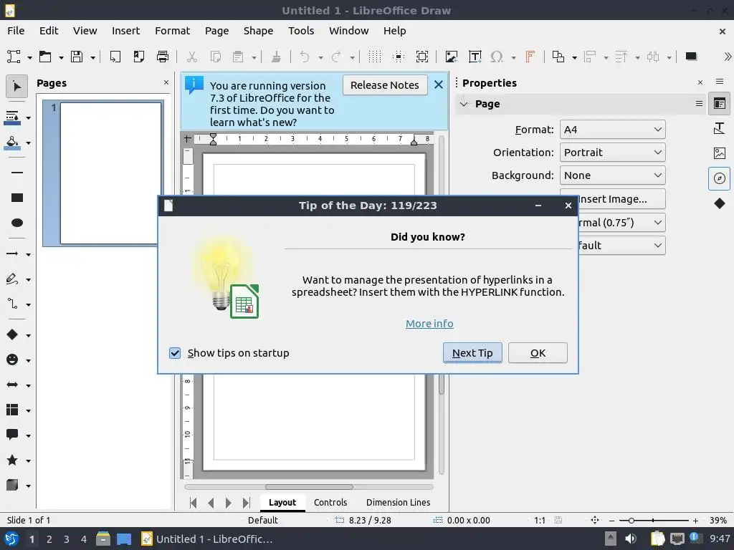
Task: Select the arrow Select tool
Action: pyautogui.click(x=16, y=87)
